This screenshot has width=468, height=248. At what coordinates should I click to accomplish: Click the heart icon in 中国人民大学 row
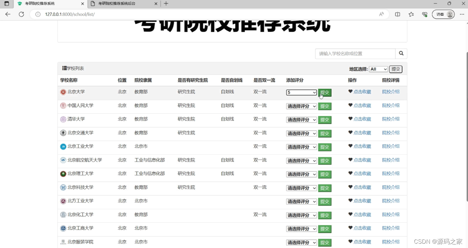click(x=350, y=105)
